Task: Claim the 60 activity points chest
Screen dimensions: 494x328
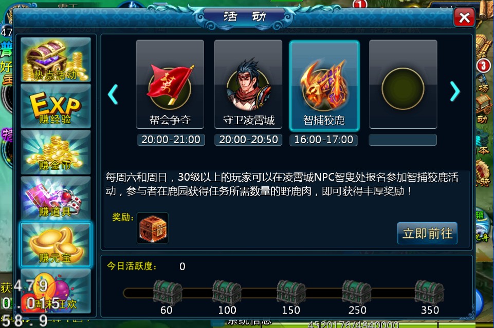Action: point(167,293)
